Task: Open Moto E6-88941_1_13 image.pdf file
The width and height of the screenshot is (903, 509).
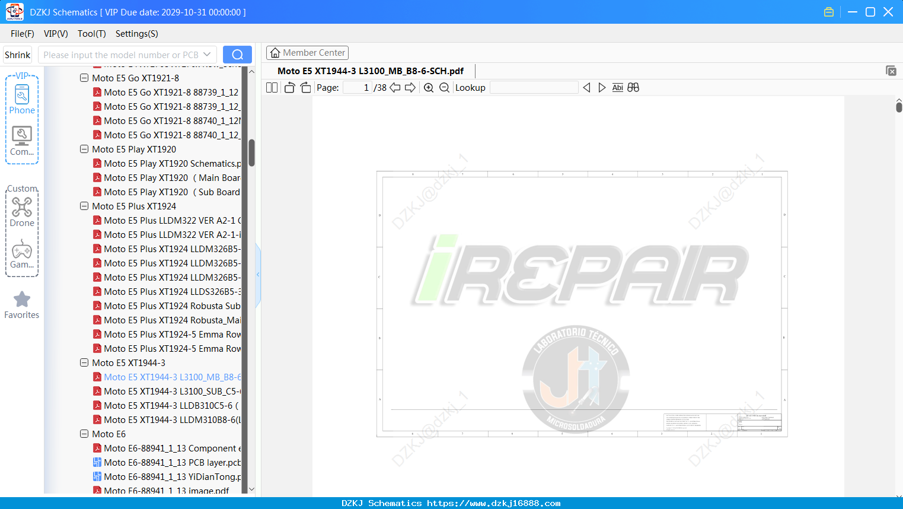Action: [167, 490]
